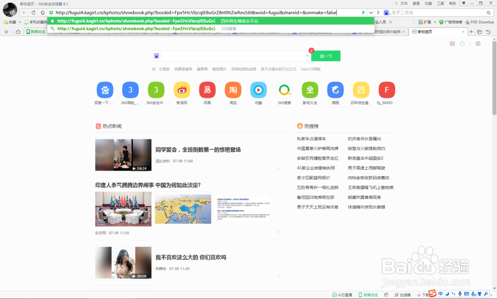
Task: Open 手机收藏夹 bookmark folder
Action: tap(35, 22)
